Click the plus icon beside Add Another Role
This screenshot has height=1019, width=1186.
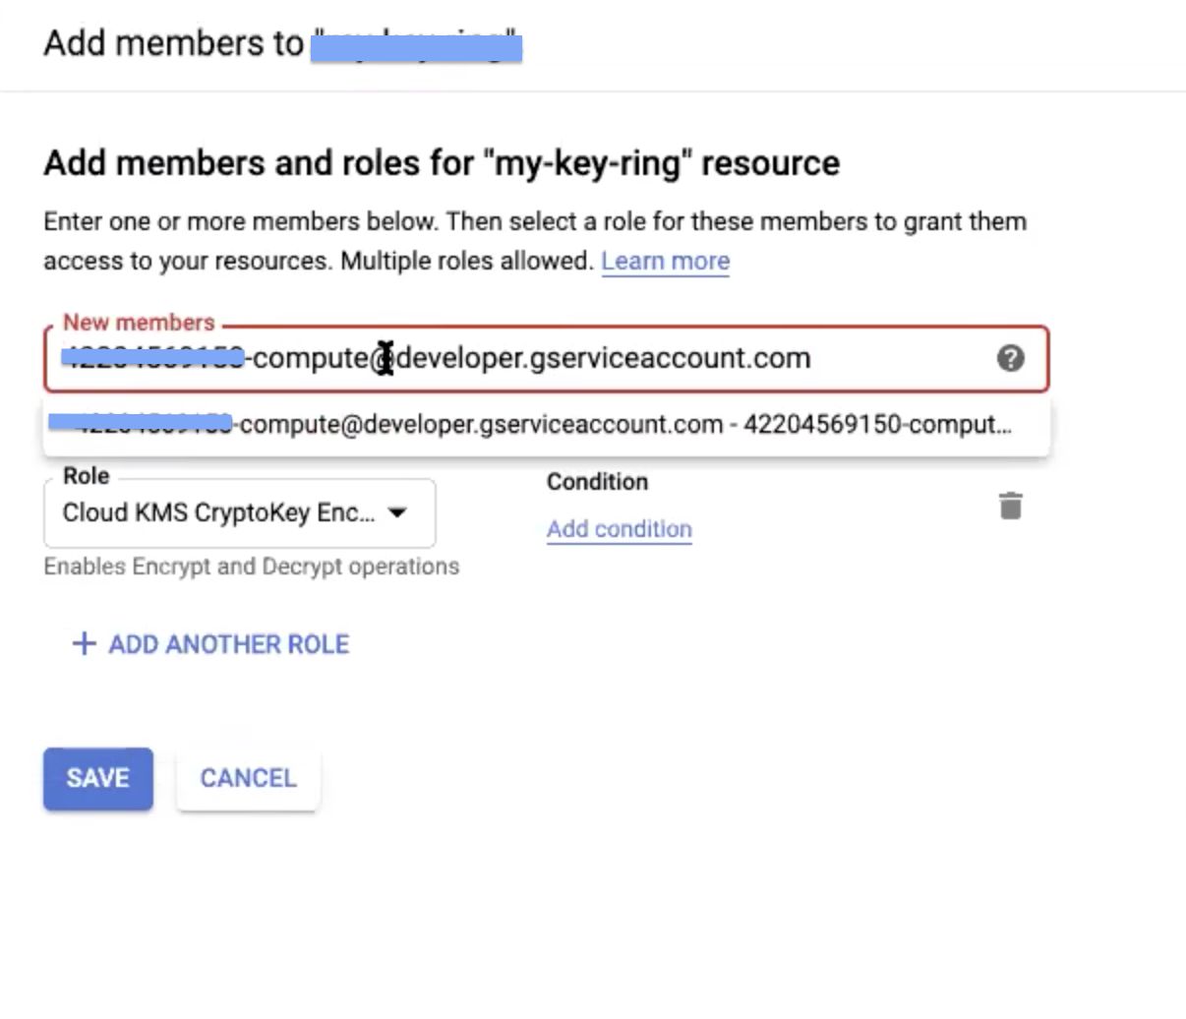click(x=85, y=644)
